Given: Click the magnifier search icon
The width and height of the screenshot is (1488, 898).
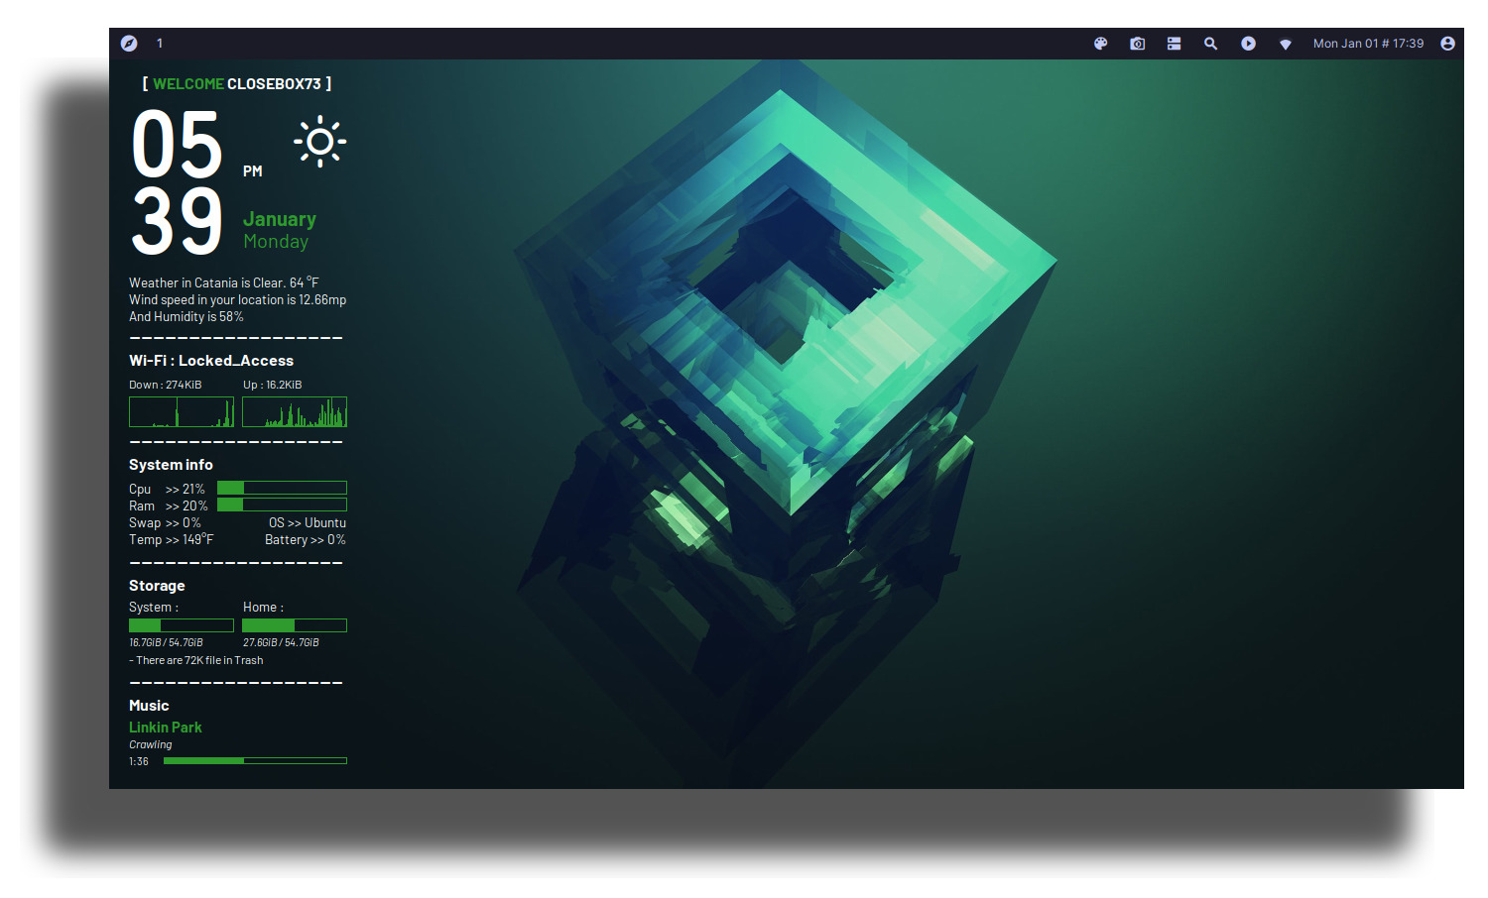Looking at the screenshot, I should point(1210,44).
